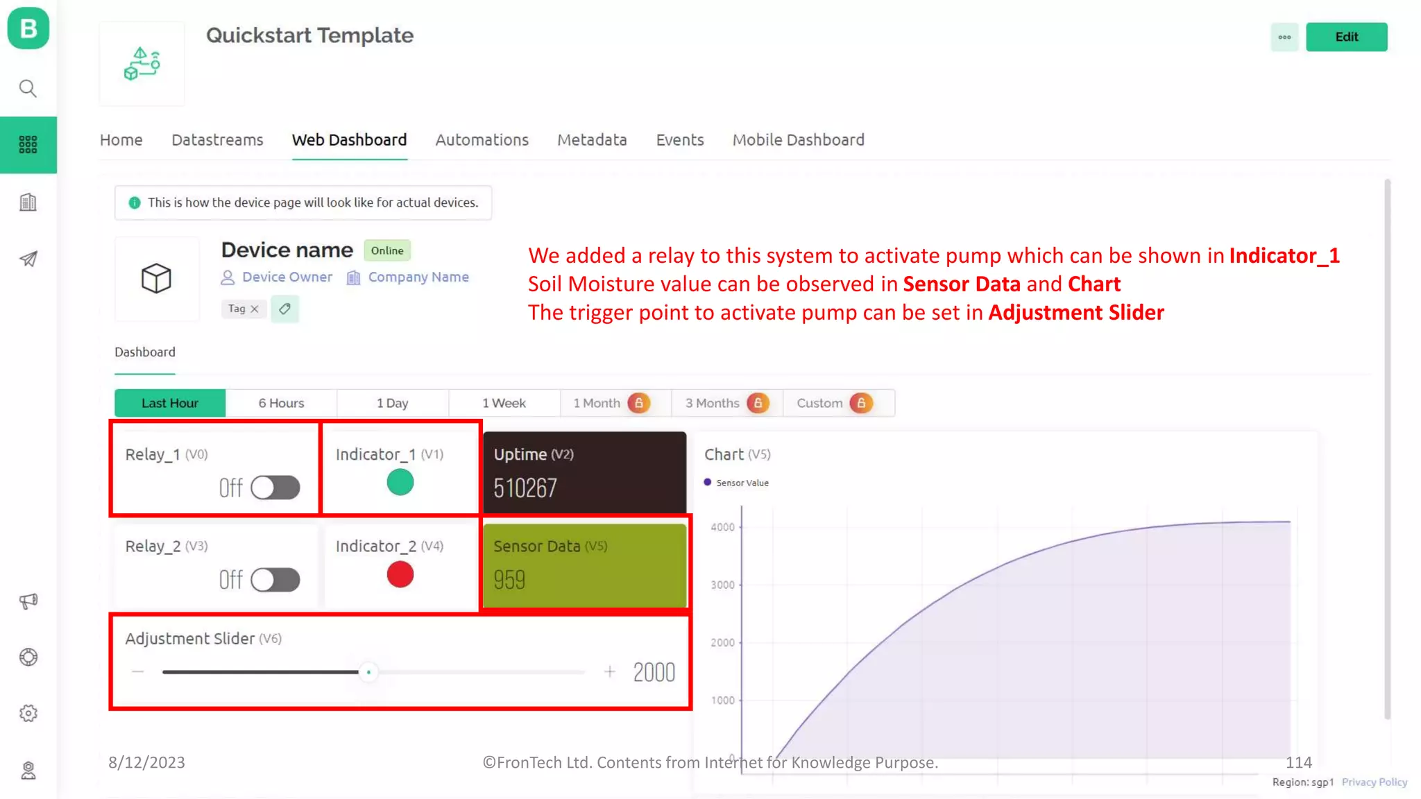Select the 6 Hours time range
The image size is (1421, 799).
(281, 403)
